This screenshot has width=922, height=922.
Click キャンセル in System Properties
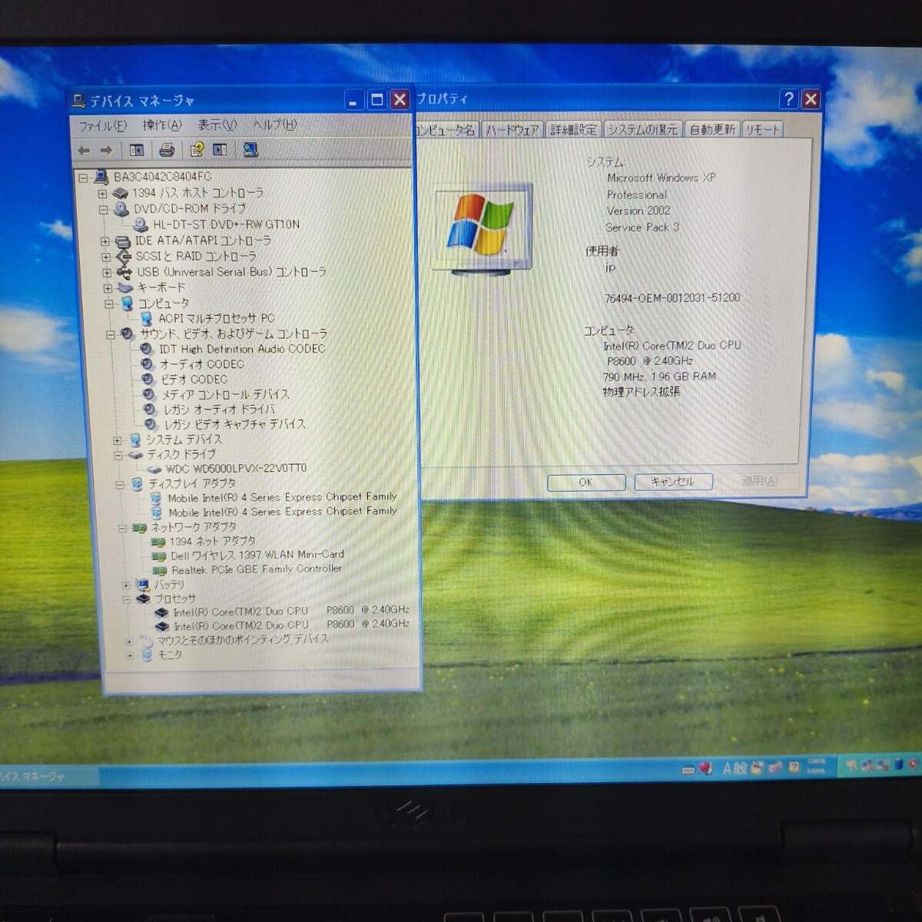(673, 482)
